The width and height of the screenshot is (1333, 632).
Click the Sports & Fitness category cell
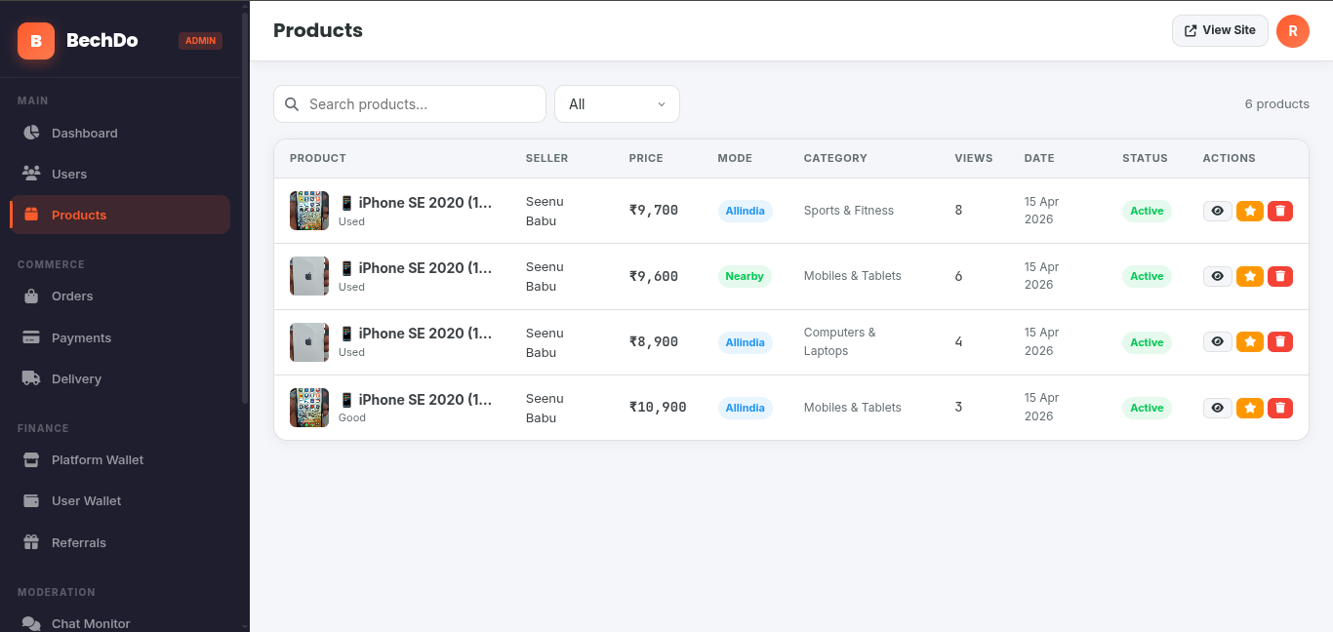click(x=849, y=211)
